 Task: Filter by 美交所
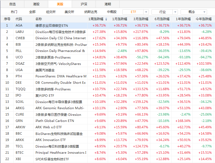coord(69,12)
